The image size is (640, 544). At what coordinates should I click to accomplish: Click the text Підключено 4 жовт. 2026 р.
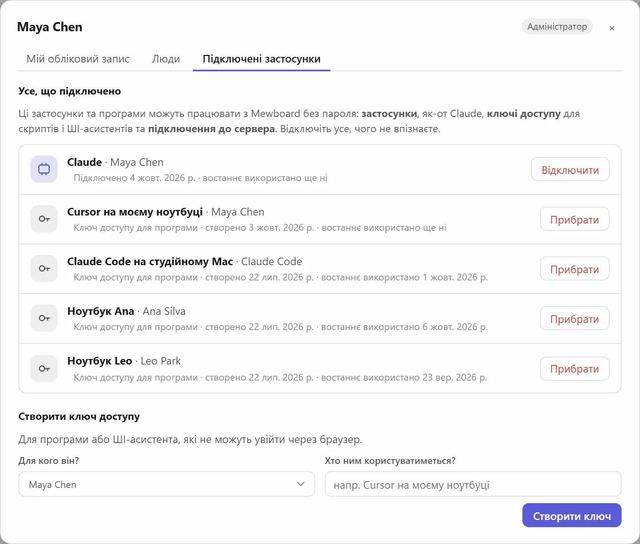click(134, 178)
